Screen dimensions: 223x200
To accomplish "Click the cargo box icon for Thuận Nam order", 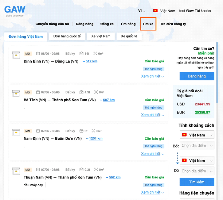I will (16, 171).
